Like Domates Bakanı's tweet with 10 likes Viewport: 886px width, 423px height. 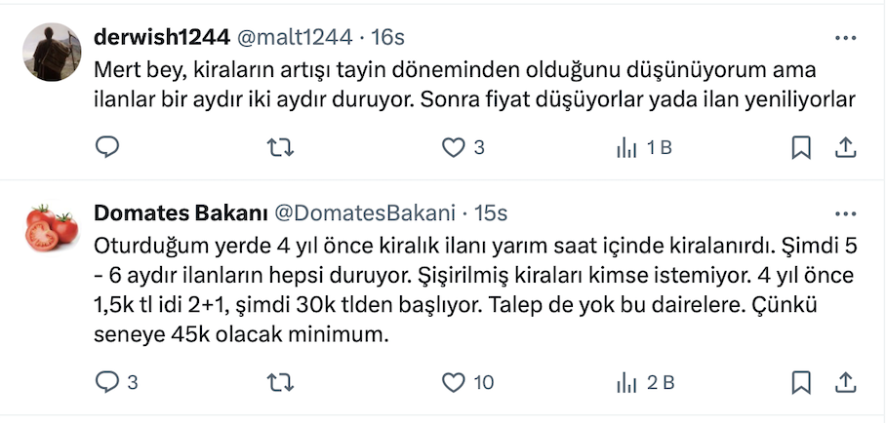(x=453, y=382)
